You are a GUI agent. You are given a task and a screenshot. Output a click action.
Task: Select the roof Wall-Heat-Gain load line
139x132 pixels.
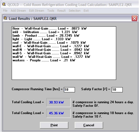tap(49, 43)
